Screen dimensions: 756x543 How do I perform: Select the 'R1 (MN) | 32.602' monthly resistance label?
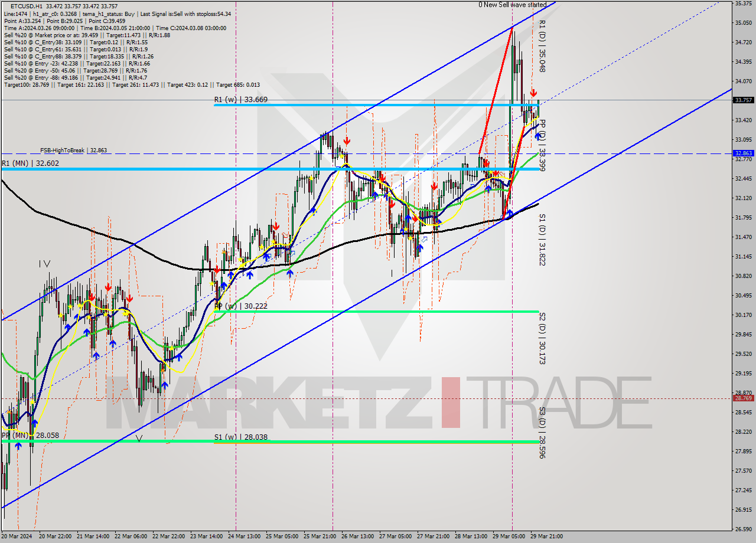(30, 163)
